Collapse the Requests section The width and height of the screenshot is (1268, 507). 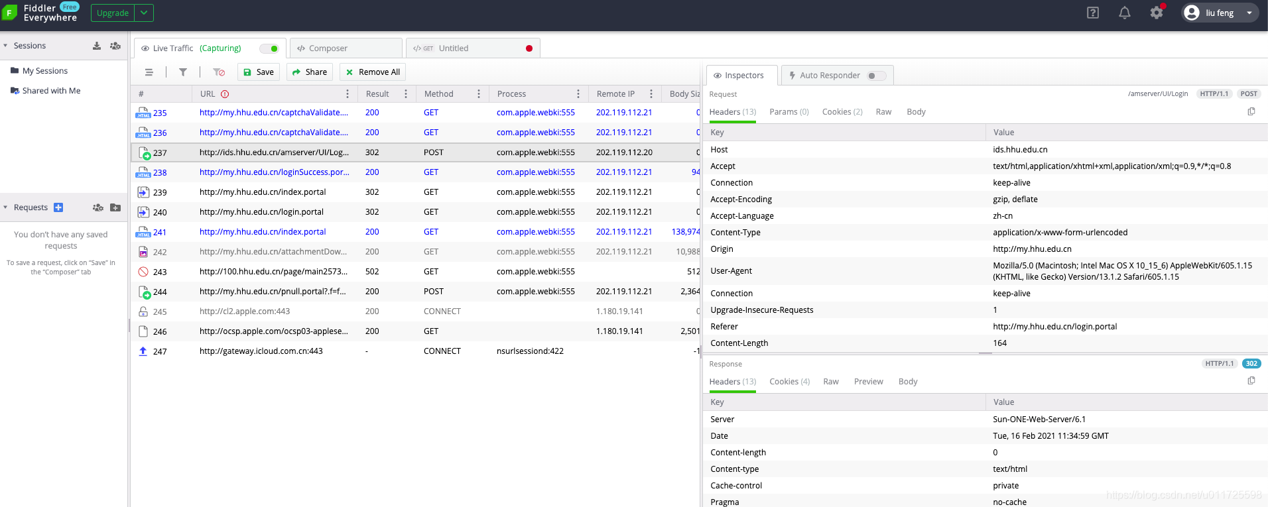tap(5, 207)
